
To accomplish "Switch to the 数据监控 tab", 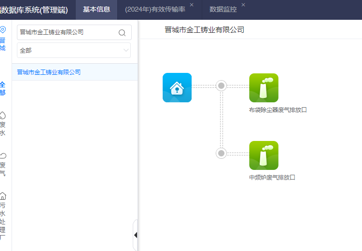I will (223, 10).
